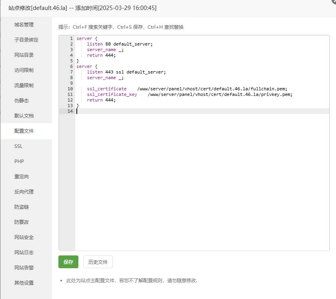Open 防盗链 settings
This screenshot has width=336, height=299.
22,207
